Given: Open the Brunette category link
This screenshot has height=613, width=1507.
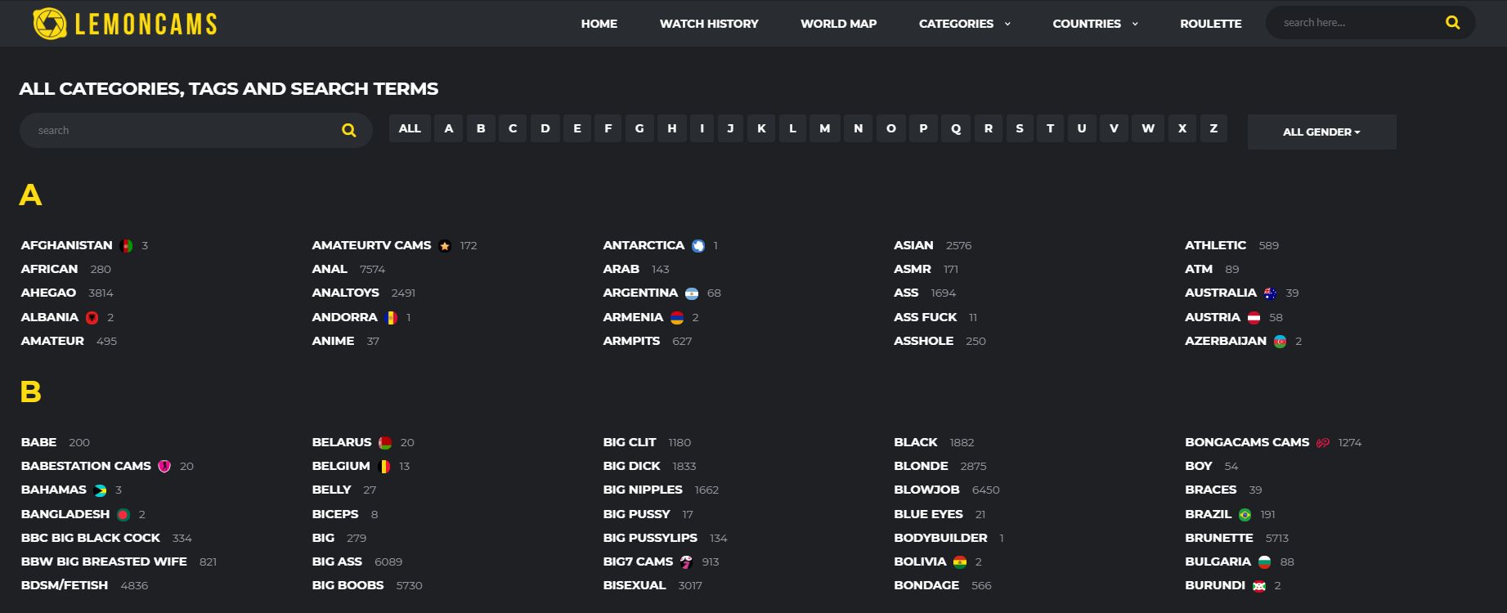Looking at the screenshot, I should [x=1218, y=538].
